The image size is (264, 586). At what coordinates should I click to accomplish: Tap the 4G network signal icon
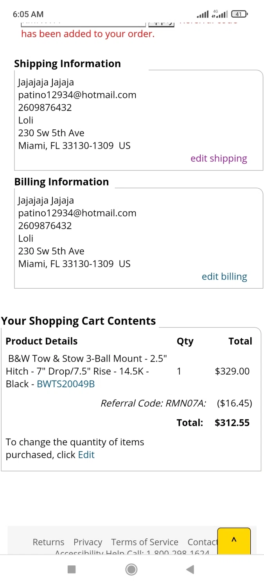[x=219, y=14]
